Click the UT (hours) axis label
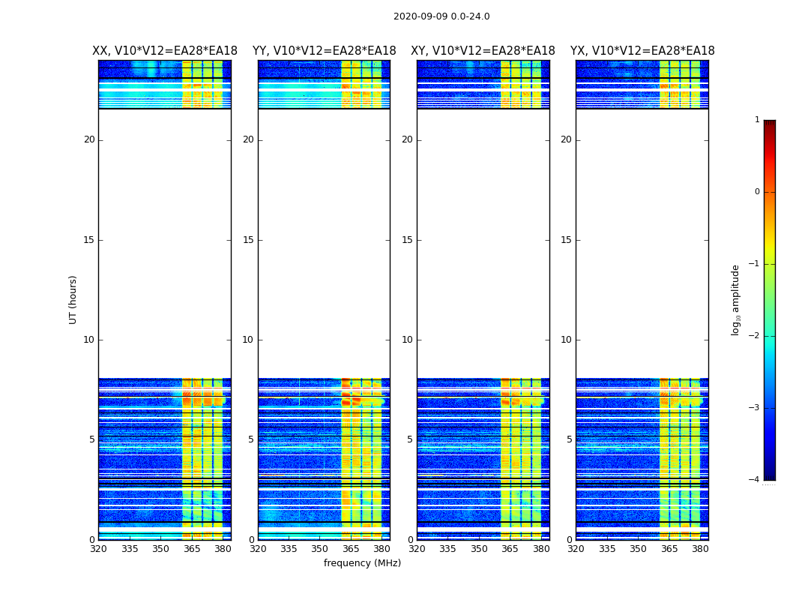Screen dimensions: 787x600 pos(73,300)
